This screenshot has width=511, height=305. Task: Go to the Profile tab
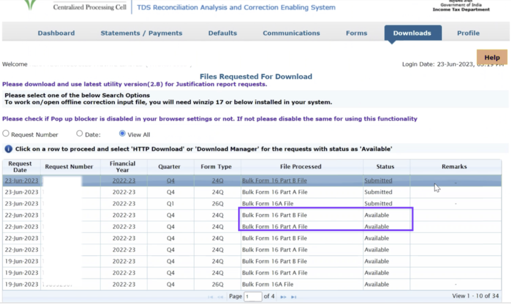(x=468, y=33)
